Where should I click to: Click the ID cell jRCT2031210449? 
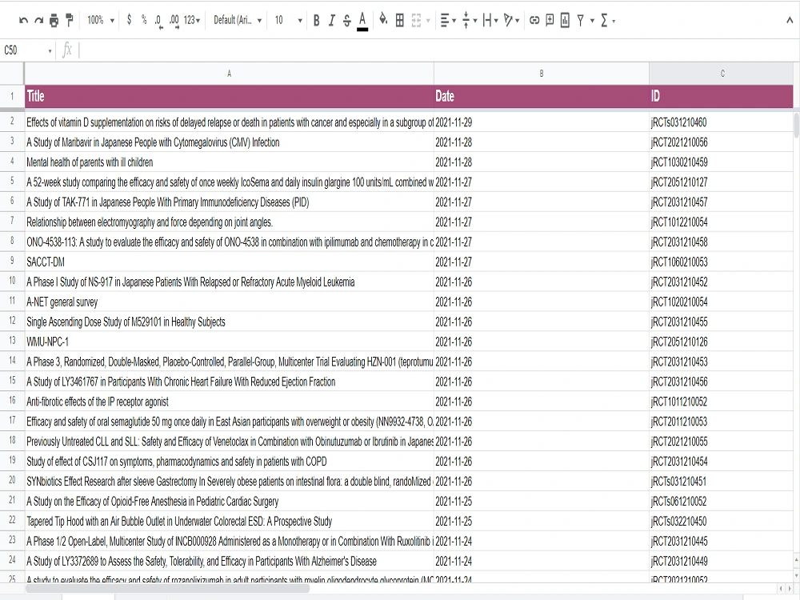pos(722,562)
